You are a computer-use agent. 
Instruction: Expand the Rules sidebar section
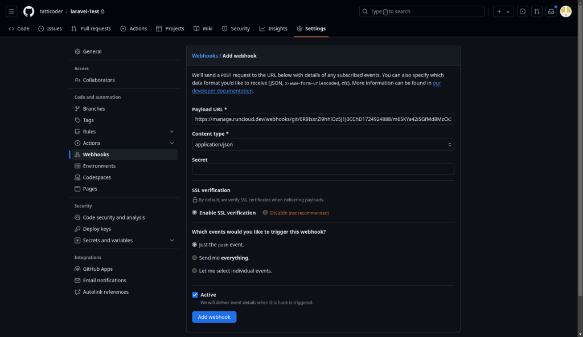coord(172,132)
